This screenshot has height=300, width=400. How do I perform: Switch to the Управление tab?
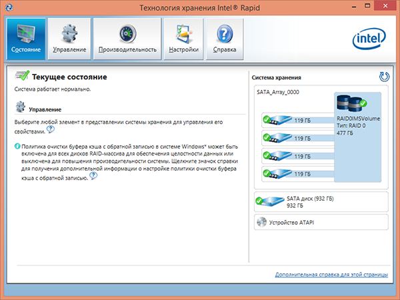pos(69,39)
